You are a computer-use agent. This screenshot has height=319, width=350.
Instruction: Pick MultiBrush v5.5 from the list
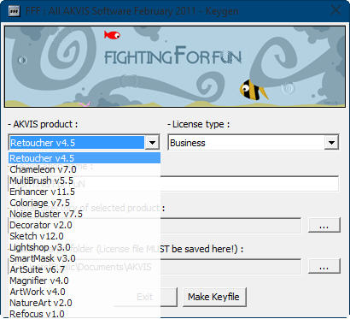[85, 180]
